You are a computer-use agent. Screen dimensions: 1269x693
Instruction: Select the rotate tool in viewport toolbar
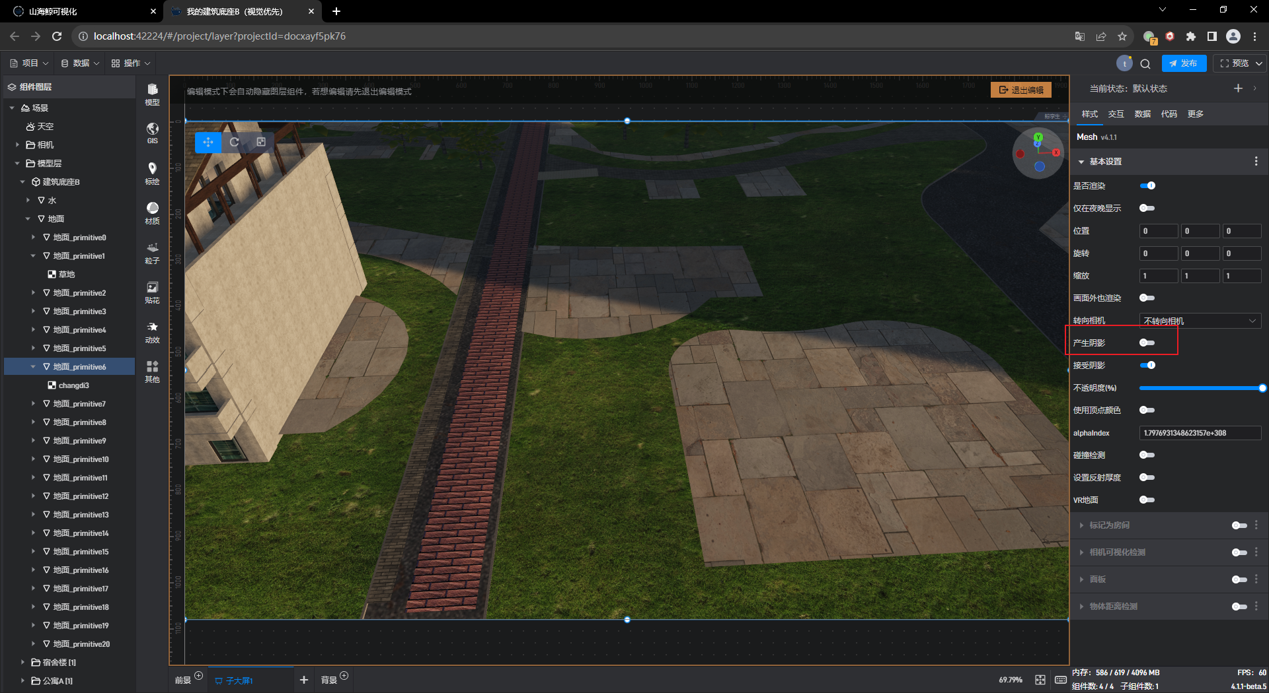click(234, 142)
